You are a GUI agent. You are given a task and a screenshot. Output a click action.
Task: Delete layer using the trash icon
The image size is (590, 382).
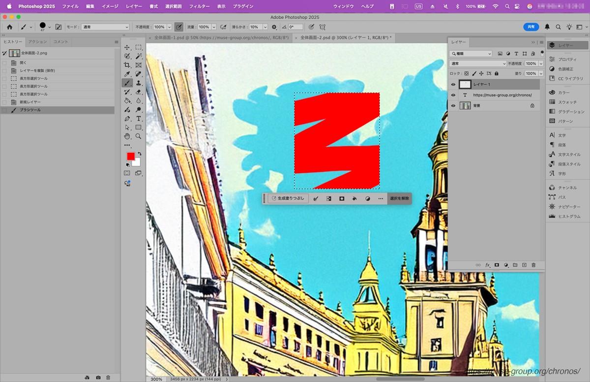click(x=533, y=265)
